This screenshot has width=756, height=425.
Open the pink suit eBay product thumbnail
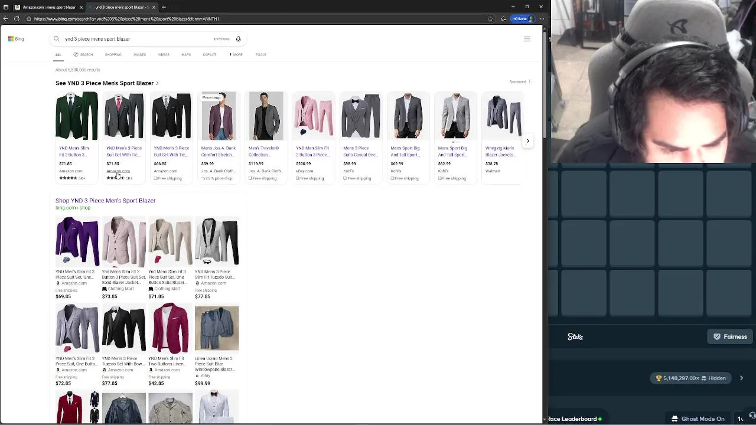pos(313,116)
